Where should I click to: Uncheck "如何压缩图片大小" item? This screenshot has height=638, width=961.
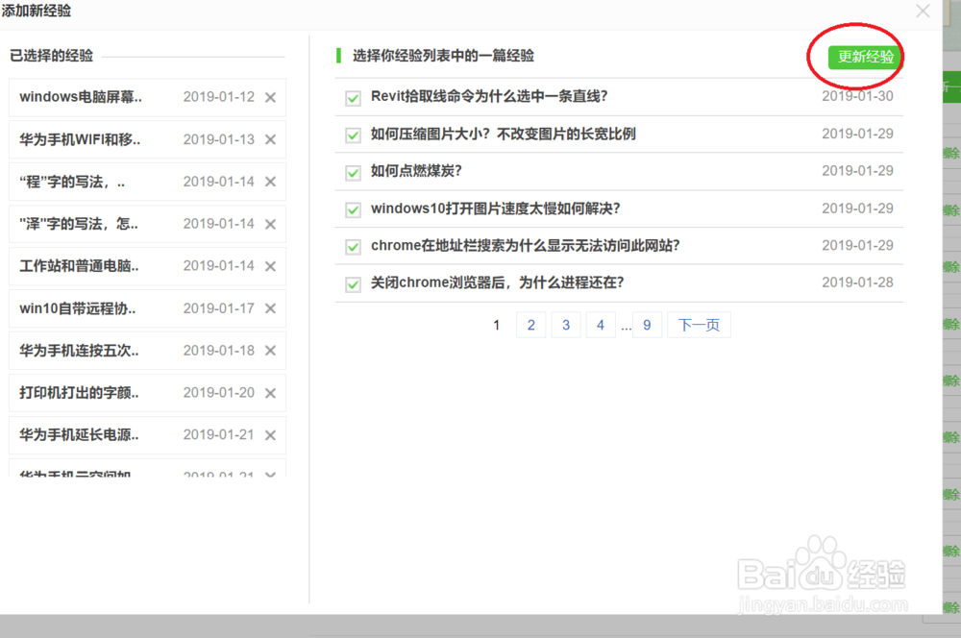pyautogui.click(x=353, y=135)
